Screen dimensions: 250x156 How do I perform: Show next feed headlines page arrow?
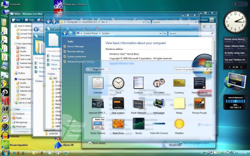(x=241, y=67)
